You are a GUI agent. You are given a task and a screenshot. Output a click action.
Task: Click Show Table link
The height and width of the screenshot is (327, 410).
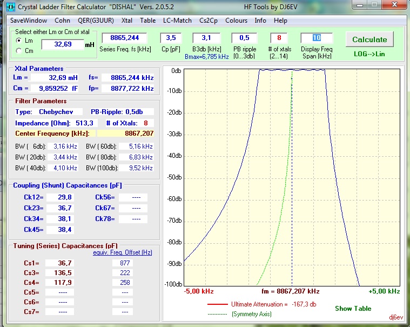(353, 309)
